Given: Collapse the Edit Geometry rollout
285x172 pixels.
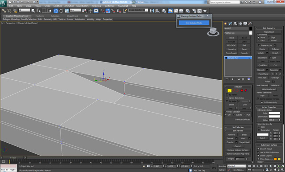Looking at the screenshot, I should [269, 28].
